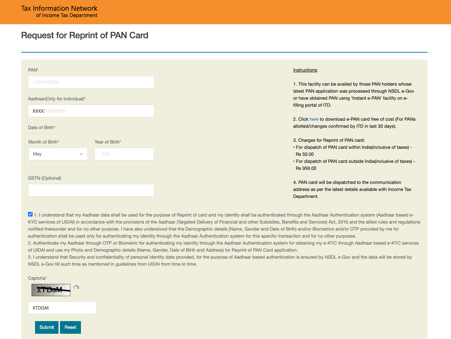Screen dimensions: 451x339
Task: Click the XTDGM captcha picture
Action: coord(51,290)
